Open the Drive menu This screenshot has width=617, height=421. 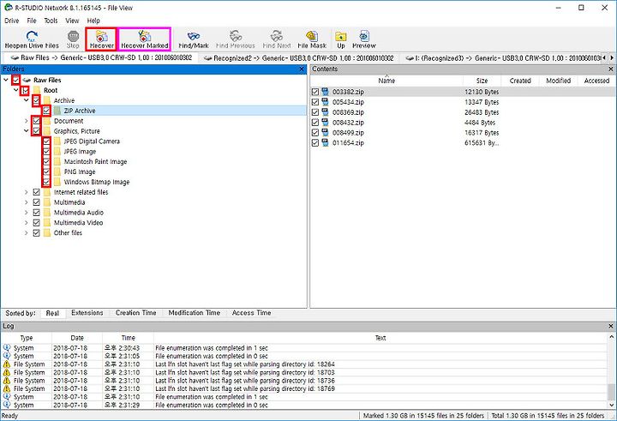coord(12,21)
